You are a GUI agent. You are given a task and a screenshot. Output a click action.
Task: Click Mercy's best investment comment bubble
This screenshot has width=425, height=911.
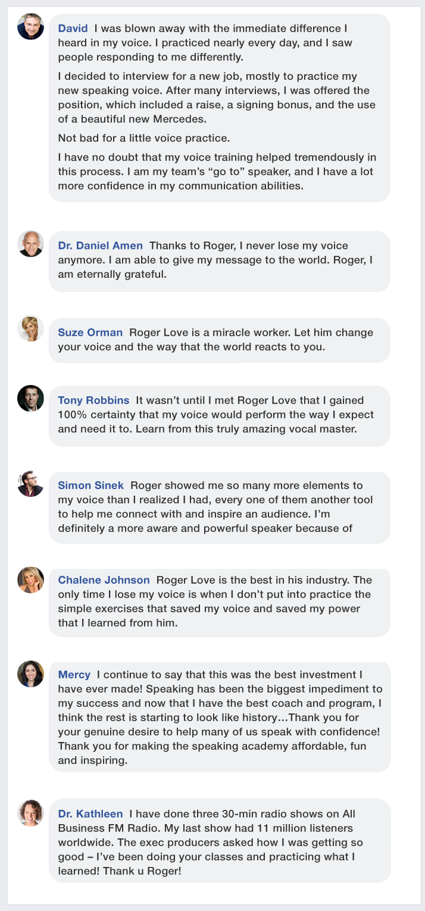tap(220, 716)
